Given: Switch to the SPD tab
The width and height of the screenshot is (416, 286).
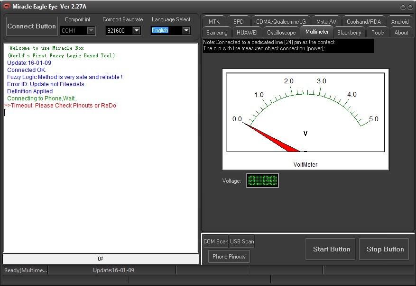Looking at the screenshot, I should pos(238,22).
